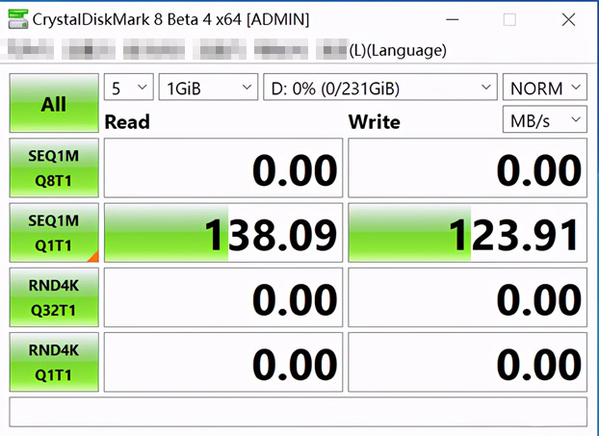Click the RND4K Q1T1 write result 0.00
Screen dimensions: 599x436
click(468, 362)
